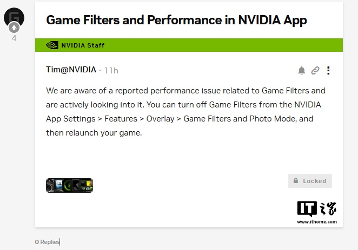Click the Locked button text
The width and height of the screenshot is (358, 250).
(x=314, y=181)
